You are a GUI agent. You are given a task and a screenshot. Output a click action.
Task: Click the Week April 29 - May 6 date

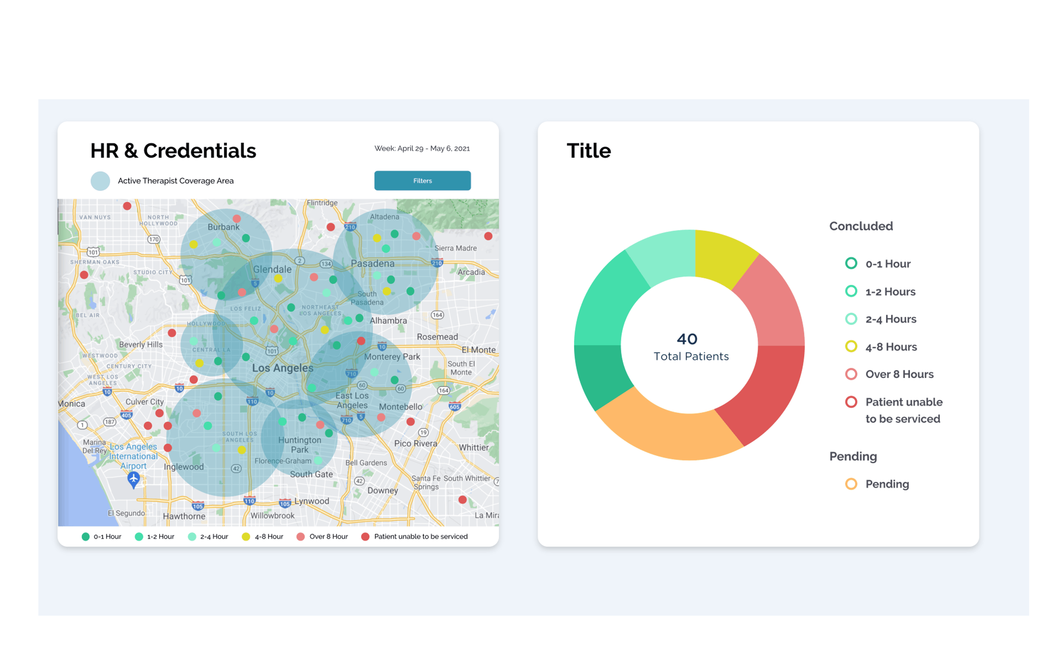click(422, 148)
